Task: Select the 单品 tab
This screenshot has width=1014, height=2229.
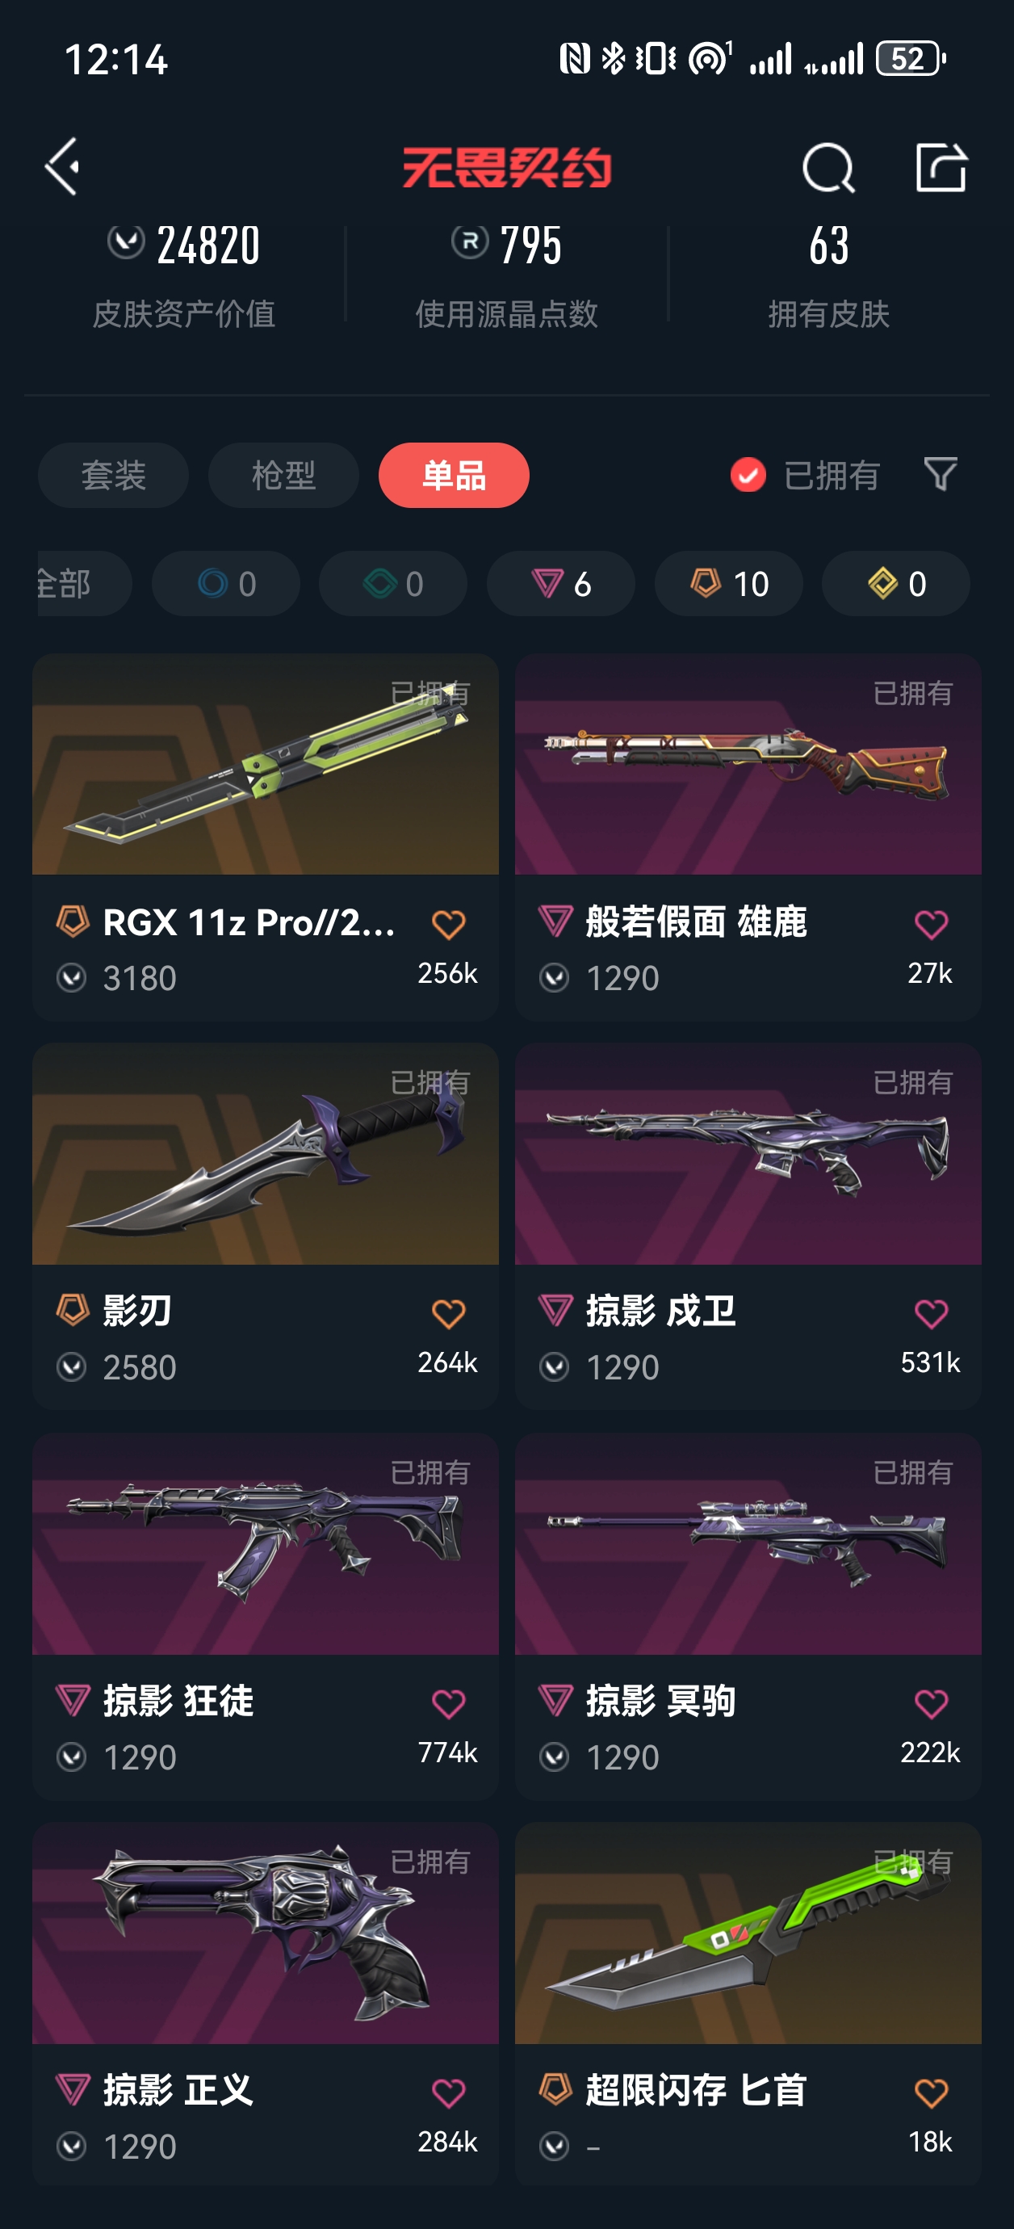Action: click(x=455, y=475)
